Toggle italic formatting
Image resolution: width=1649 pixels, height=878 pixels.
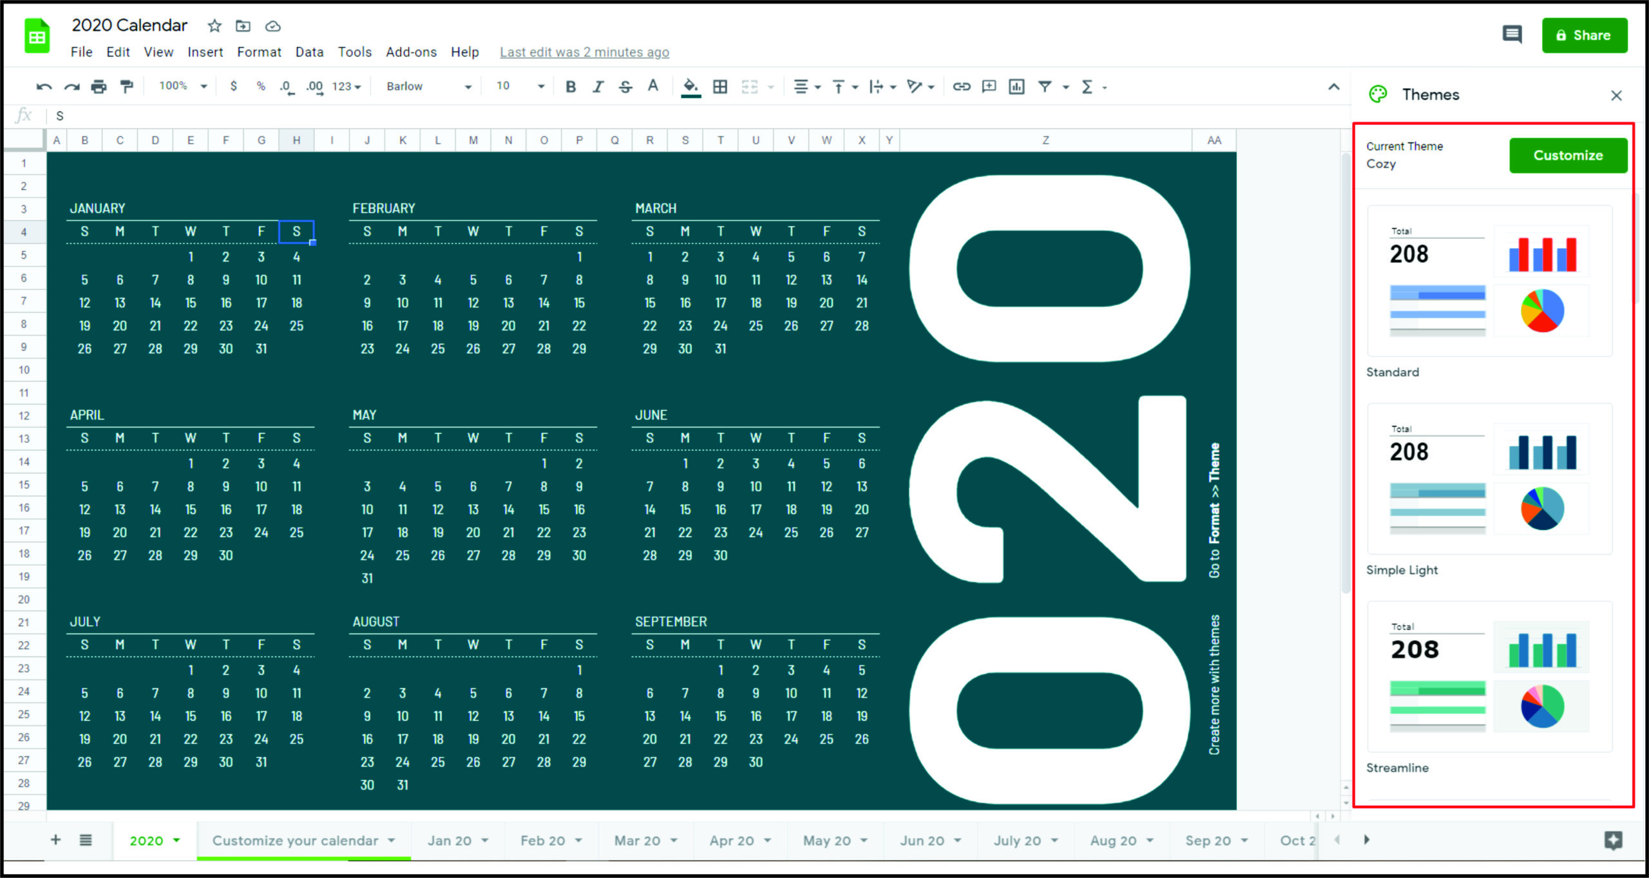point(598,86)
